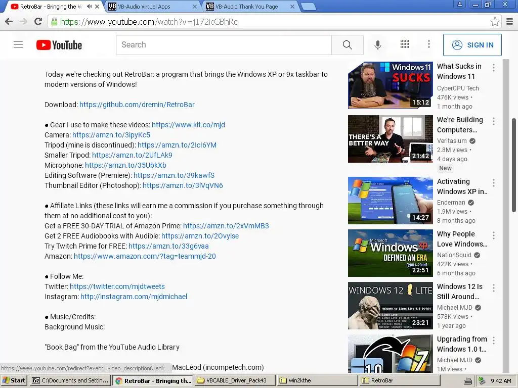The image size is (518, 388).
Task: Open RetroBar folder taskbar item
Action: click(400, 380)
